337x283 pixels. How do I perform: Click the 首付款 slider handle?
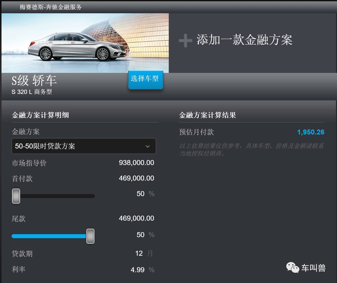16,196
